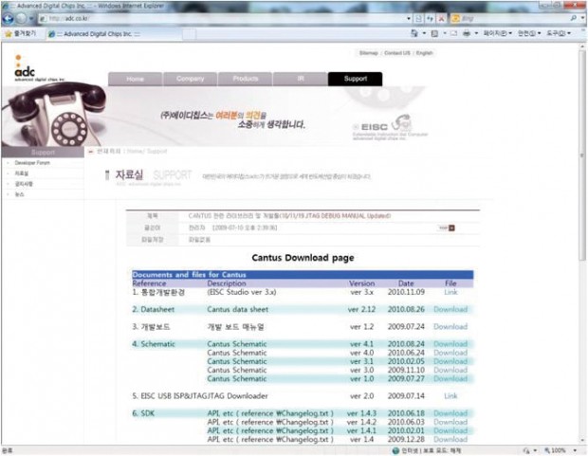Click the Print icon in the command bar

click(x=467, y=34)
